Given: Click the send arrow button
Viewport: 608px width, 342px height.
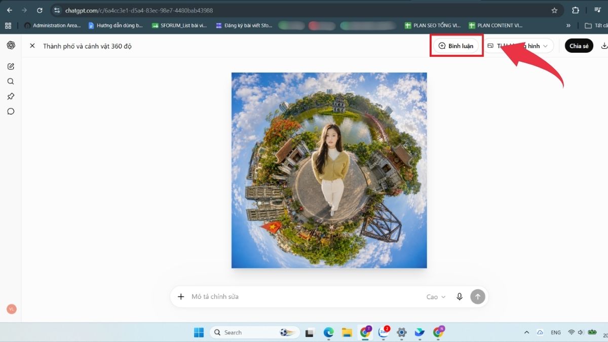Looking at the screenshot, I should pos(478,296).
